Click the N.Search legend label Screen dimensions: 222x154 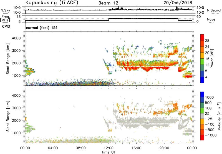(214, 10)
